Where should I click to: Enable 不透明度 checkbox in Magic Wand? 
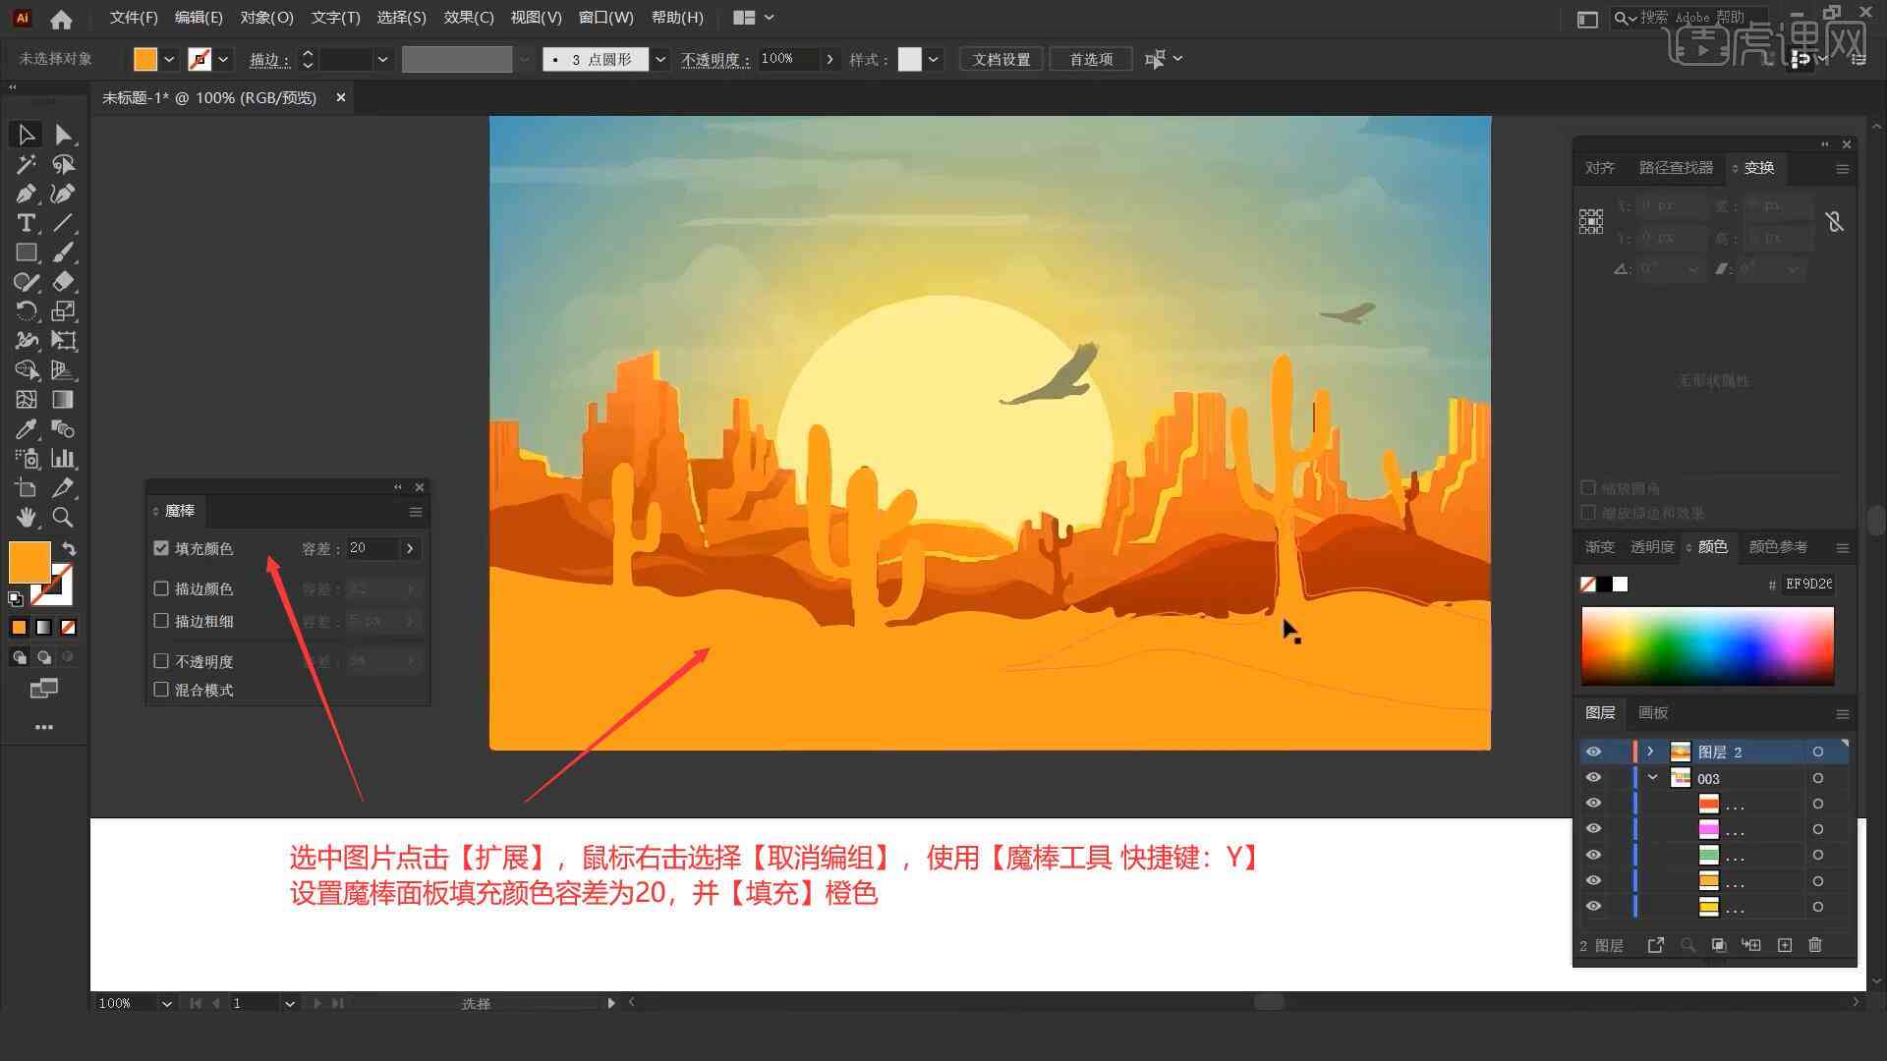coord(161,661)
